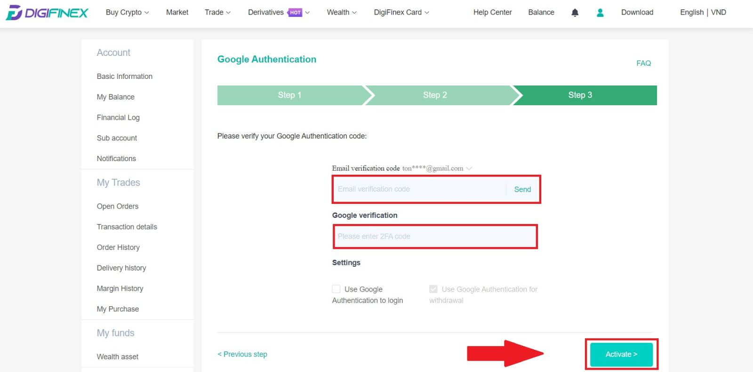Select the Step 2 stage
The height and width of the screenshot is (372, 753).
[x=435, y=95]
